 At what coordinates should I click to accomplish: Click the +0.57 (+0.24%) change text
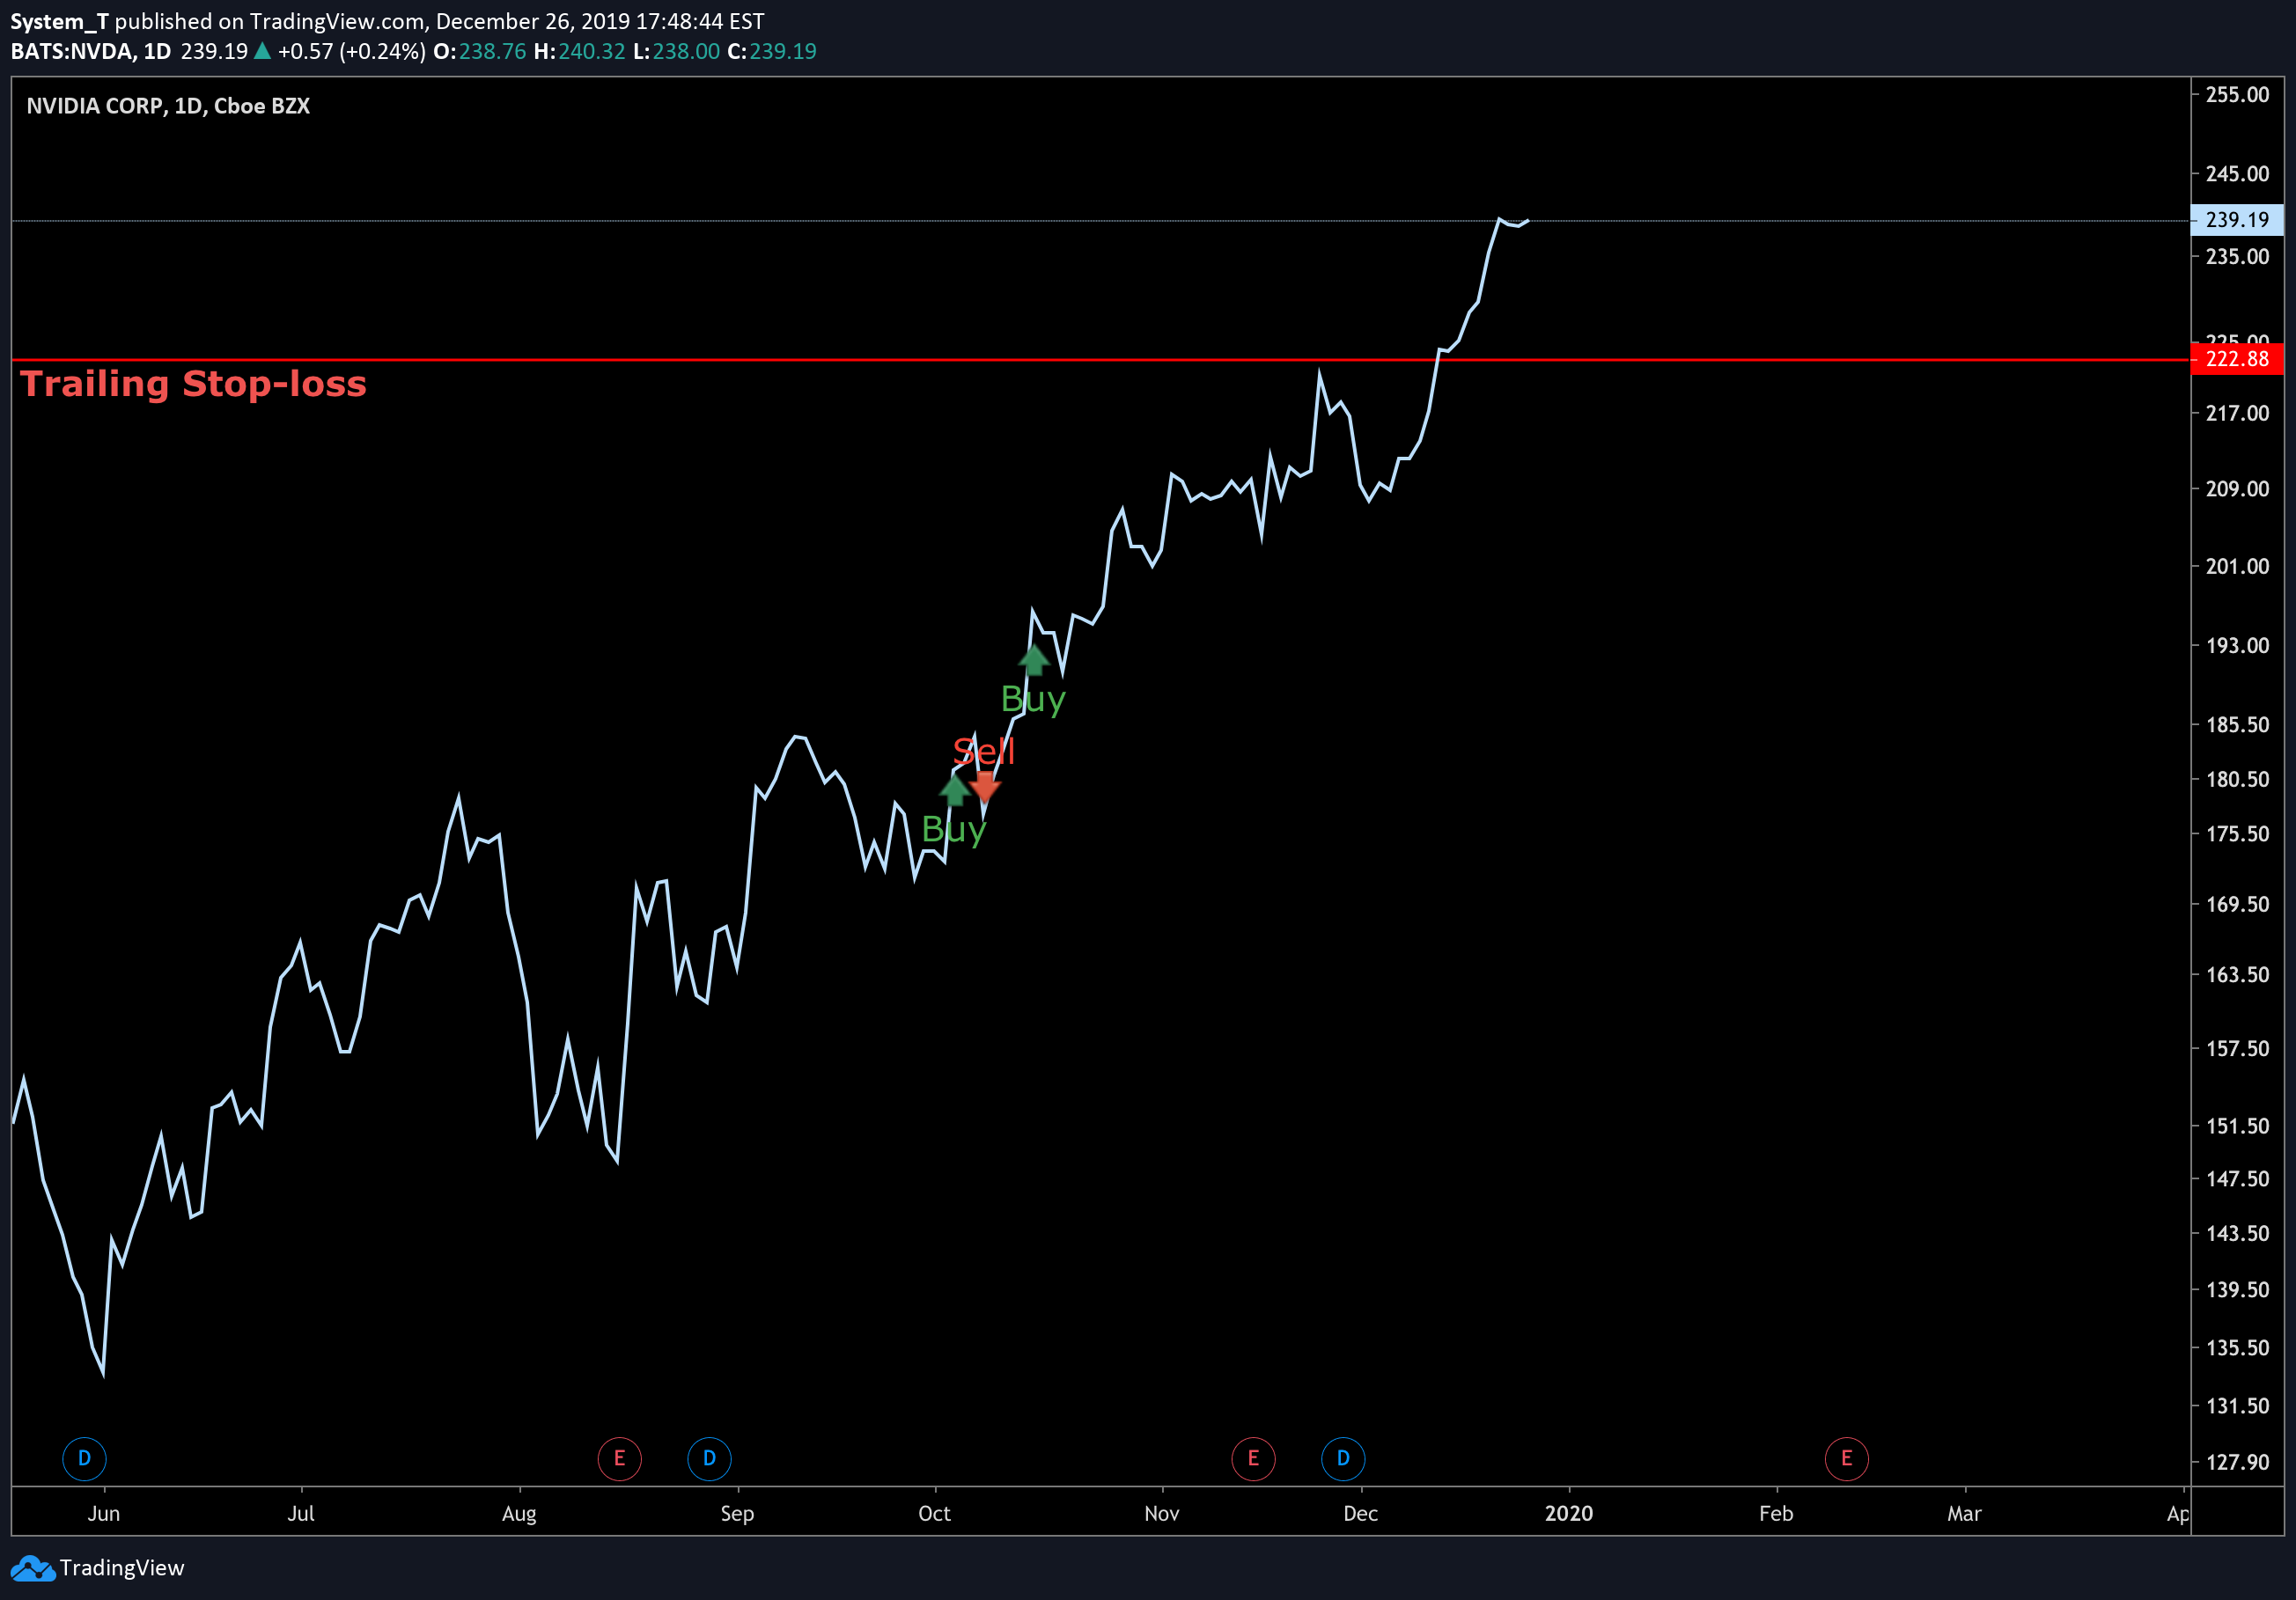click(x=352, y=51)
